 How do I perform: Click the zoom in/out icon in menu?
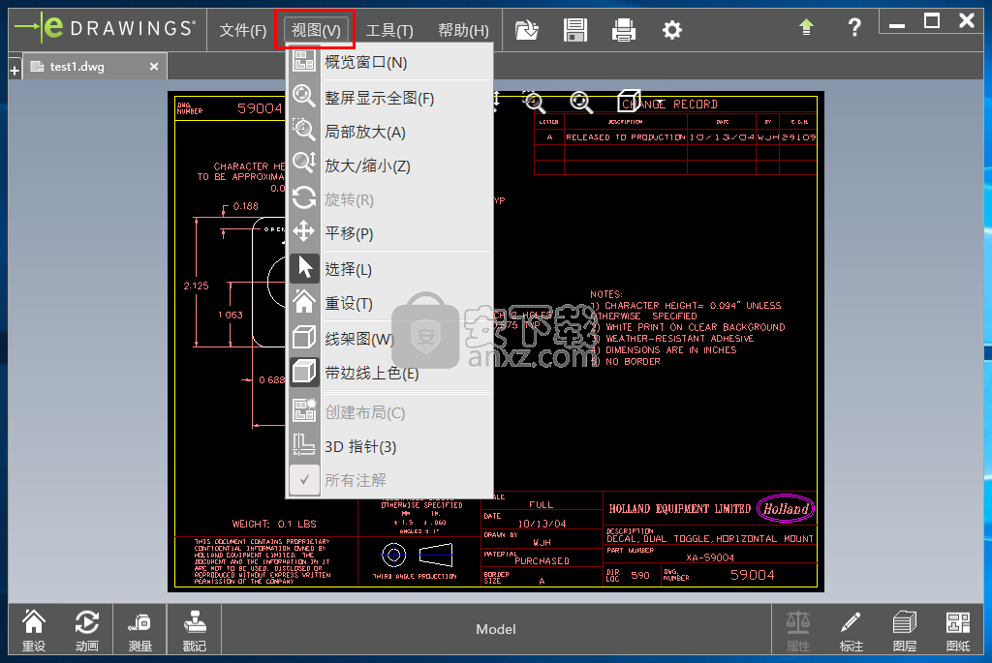304,163
